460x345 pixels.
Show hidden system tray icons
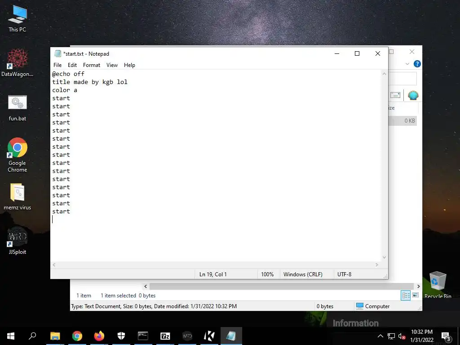[x=380, y=336]
